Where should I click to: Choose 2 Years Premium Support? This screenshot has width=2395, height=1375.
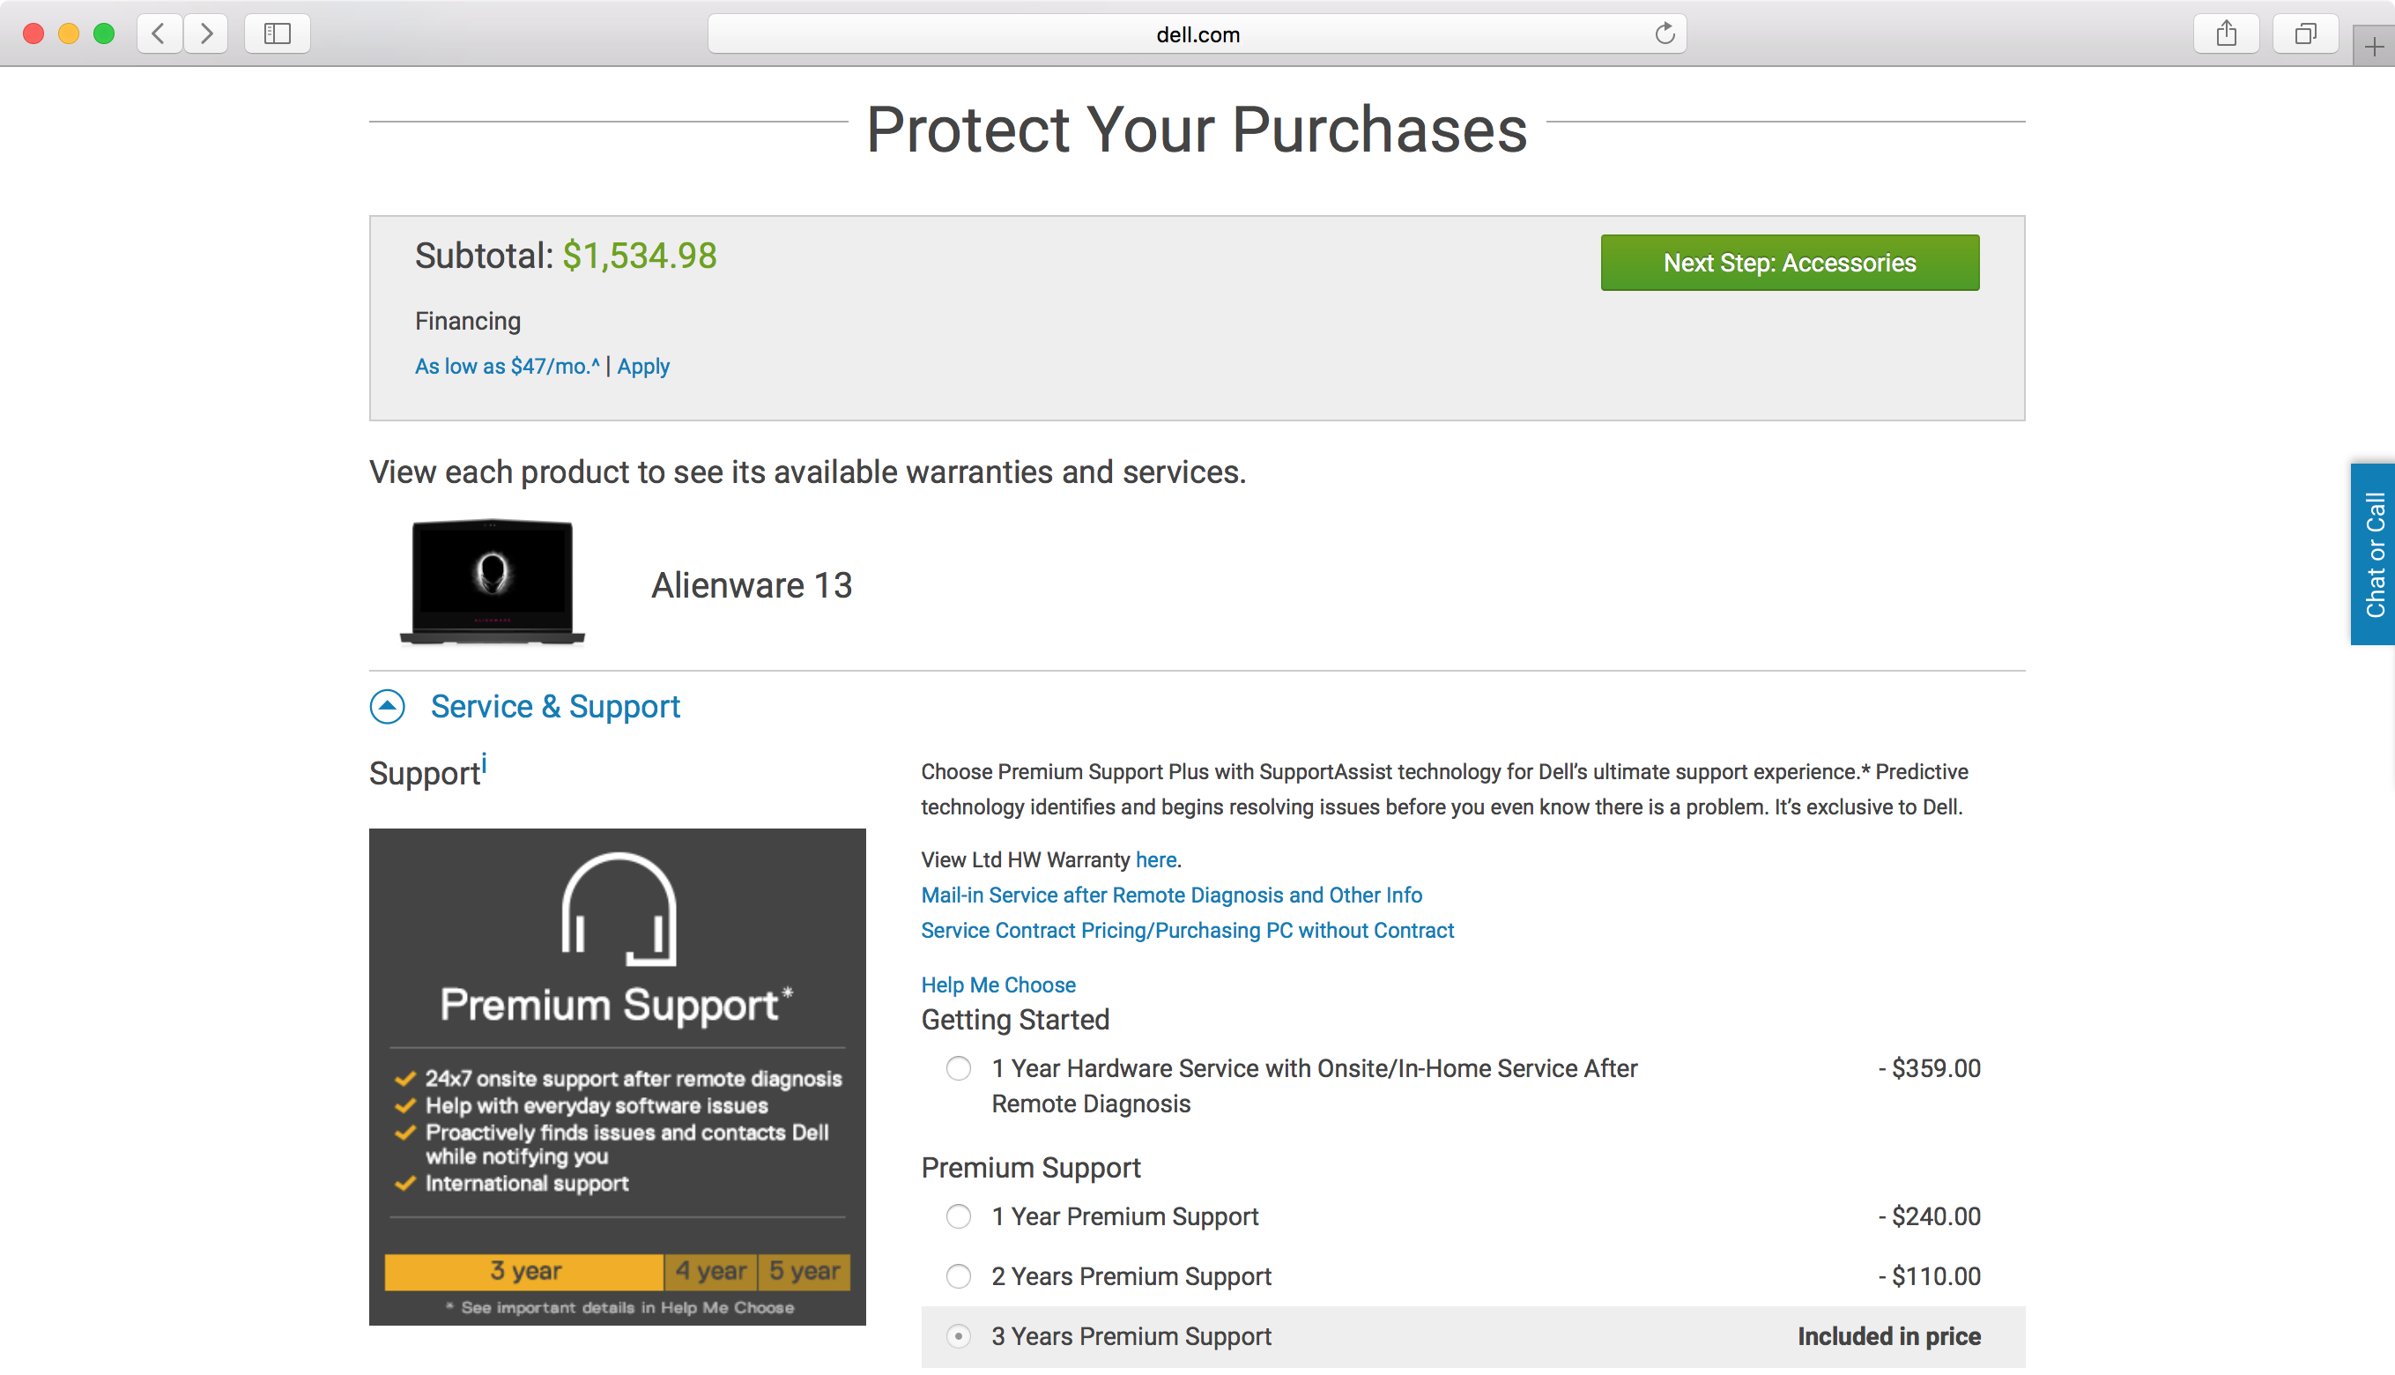[958, 1277]
